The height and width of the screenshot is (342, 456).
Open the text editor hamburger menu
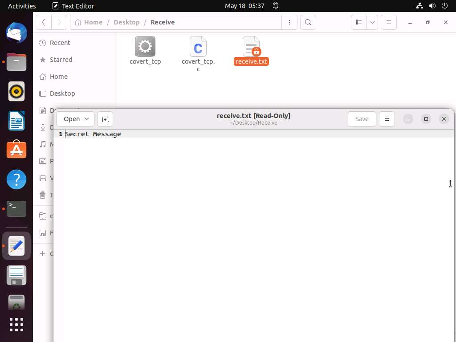click(x=387, y=119)
